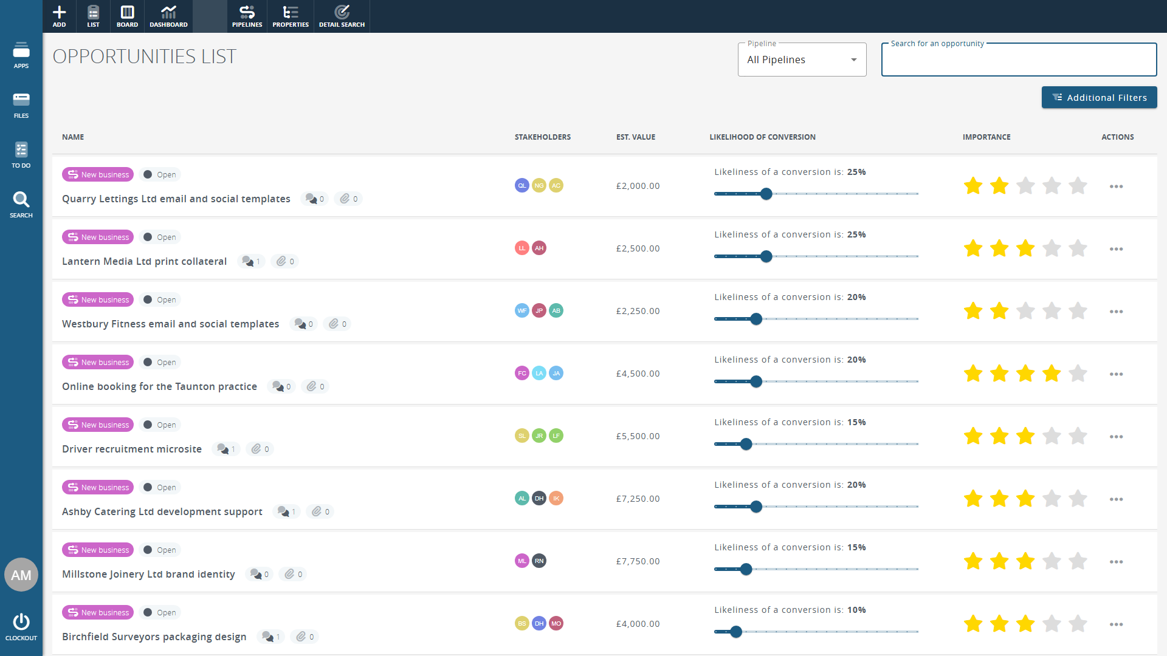The height and width of the screenshot is (656, 1167).
Task: Open actions menu for Birchfield Surveyors row
Action: click(x=1116, y=624)
